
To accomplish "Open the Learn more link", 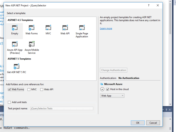I will pyautogui.click(x=106, y=28).
